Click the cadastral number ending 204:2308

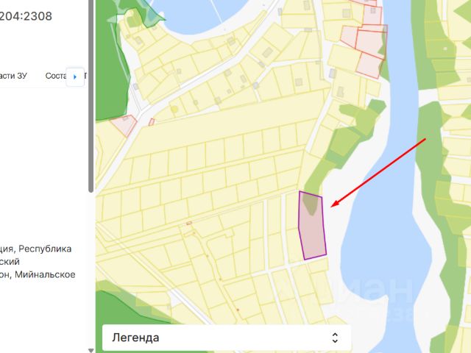click(x=26, y=16)
